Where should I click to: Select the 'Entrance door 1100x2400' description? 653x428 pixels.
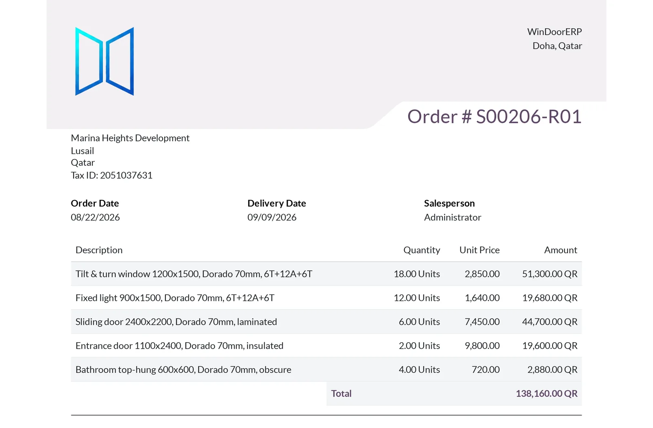pos(180,346)
